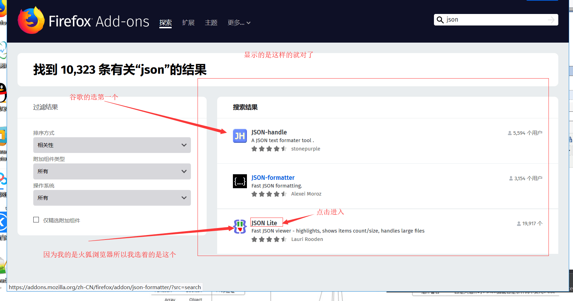Click the JSON Lite star rating
Viewport: 573px width, 301px height.
click(269, 239)
